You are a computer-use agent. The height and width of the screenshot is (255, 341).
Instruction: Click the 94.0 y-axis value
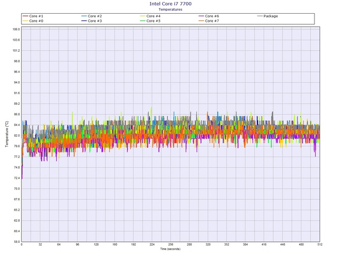[16, 82]
